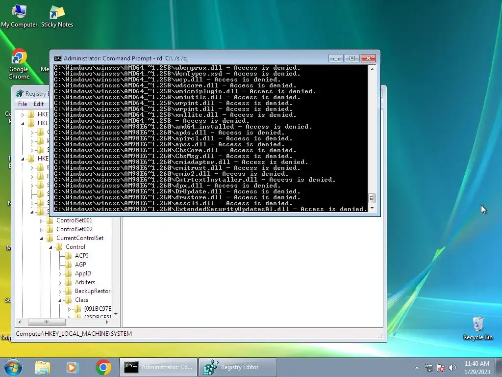
Task: Select CurrentControlSet registry key
Action: click(80, 238)
